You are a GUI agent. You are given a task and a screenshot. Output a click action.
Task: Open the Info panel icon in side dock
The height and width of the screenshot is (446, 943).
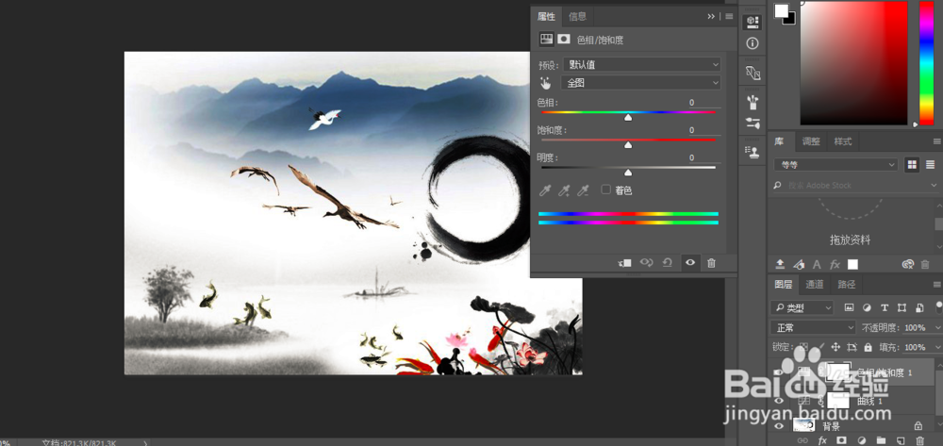click(753, 43)
